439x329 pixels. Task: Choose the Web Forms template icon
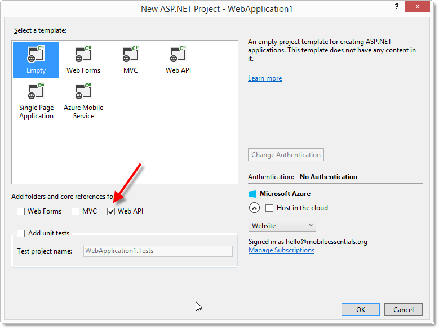click(x=83, y=59)
